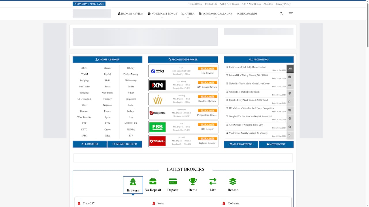
Task: Open the Demo trophy icon filter
Action: click(193, 181)
